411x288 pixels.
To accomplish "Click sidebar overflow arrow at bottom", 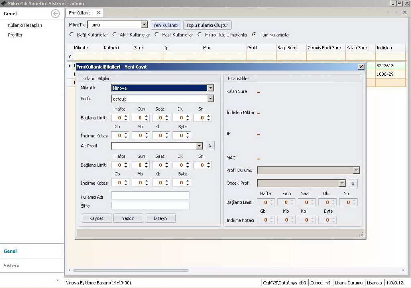I will (x=58, y=280).
